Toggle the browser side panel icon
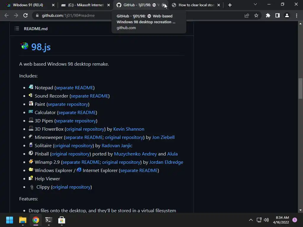The height and width of the screenshot is (227, 303). click(x=278, y=15)
